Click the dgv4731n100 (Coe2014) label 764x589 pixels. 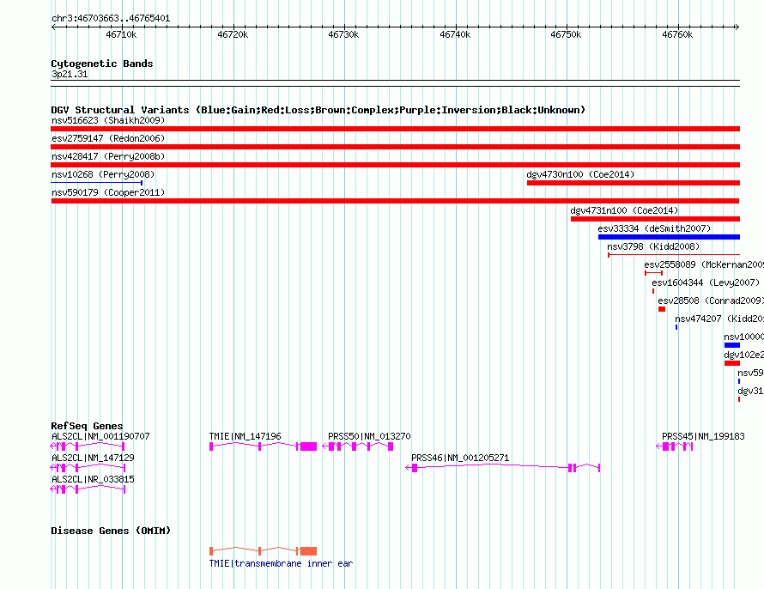click(x=624, y=210)
